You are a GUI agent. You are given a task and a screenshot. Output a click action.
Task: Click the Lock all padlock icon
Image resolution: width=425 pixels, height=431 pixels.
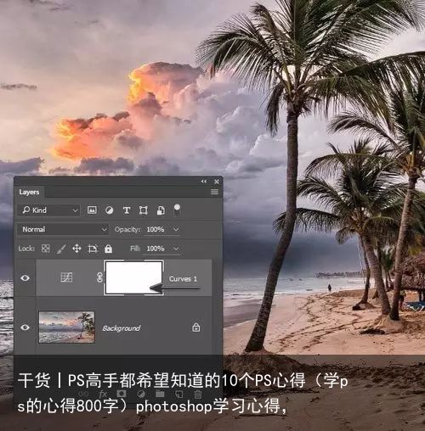click(108, 249)
